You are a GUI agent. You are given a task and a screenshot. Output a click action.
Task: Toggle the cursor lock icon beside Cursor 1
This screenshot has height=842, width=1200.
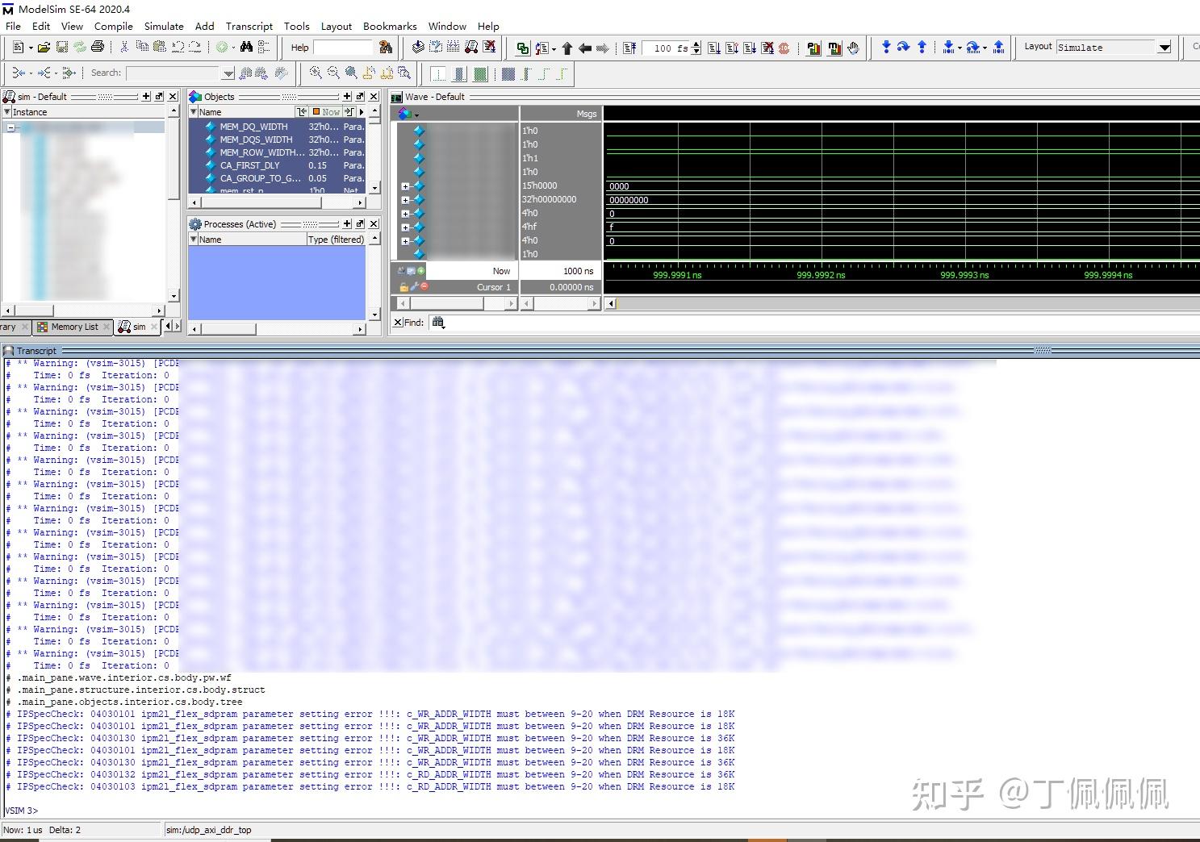(403, 287)
